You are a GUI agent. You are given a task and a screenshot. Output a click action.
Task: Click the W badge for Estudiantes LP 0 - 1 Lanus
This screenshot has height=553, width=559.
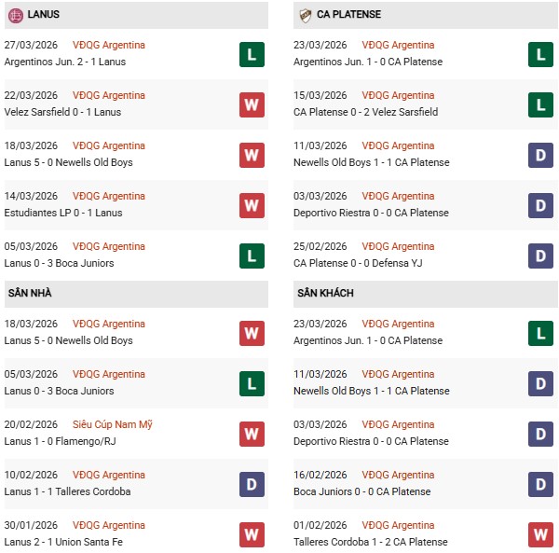coord(252,205)
